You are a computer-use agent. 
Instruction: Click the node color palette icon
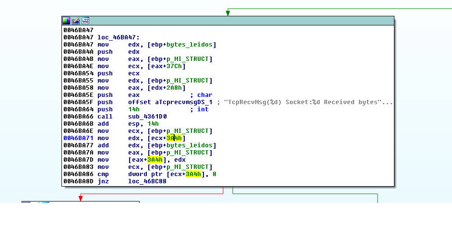[x=66, y=21]
